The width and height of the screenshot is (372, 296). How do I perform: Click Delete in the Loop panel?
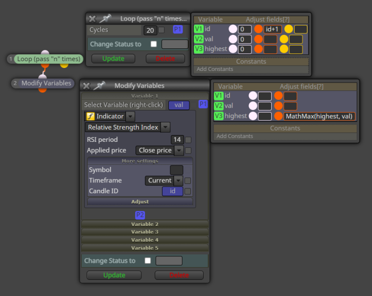(x=165, y=59)
